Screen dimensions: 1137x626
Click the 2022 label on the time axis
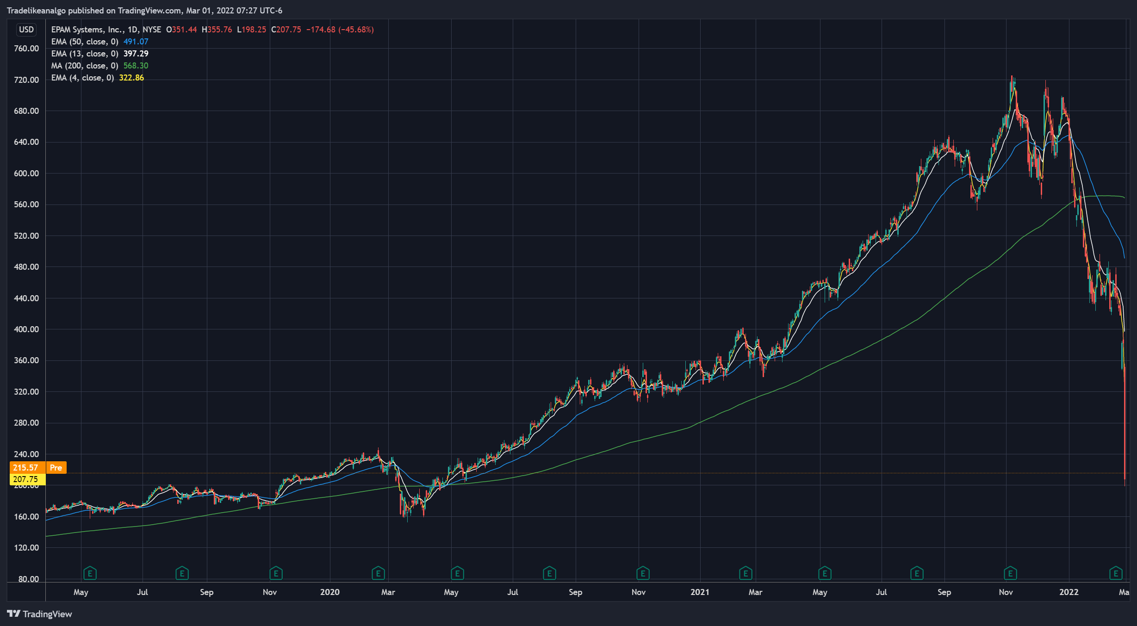[x=1069, y=592]
